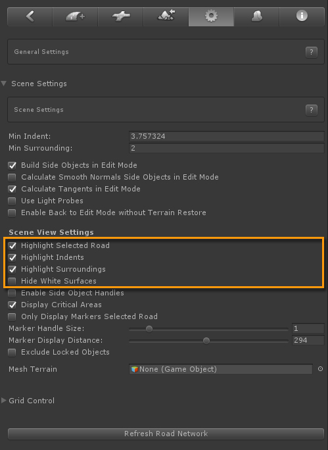Click the back arrow toolbar icon
This screenshot has width=328, height=450.
coord(30,16)
